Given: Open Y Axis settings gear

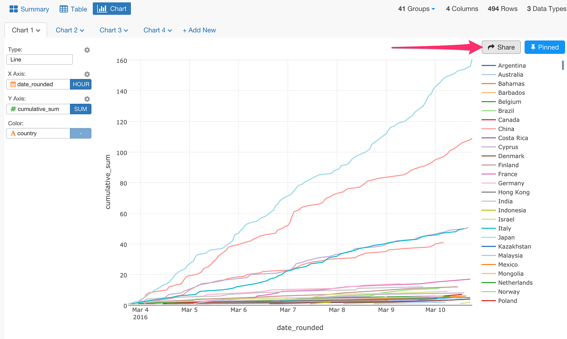Looking at the screenshot, I should (87, 99).
